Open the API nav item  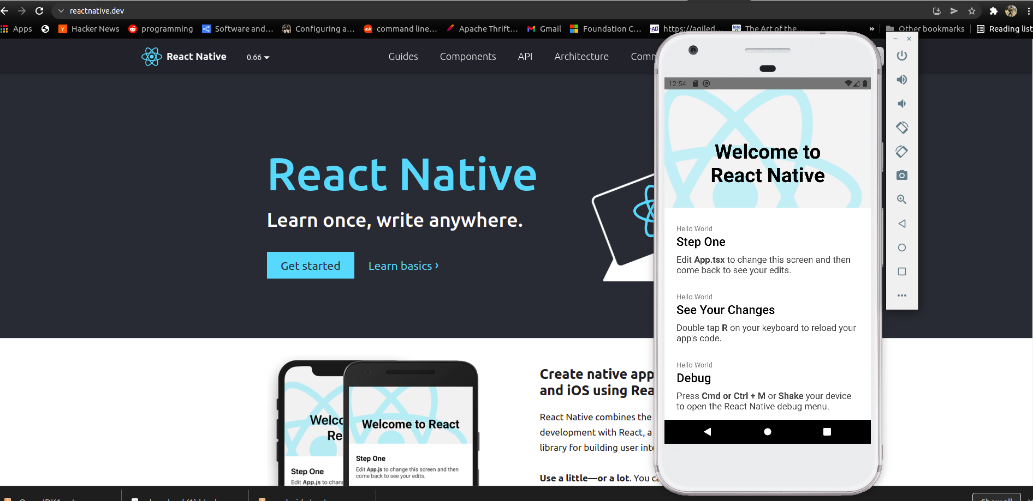pyautogui.click(x=525, y=57)
